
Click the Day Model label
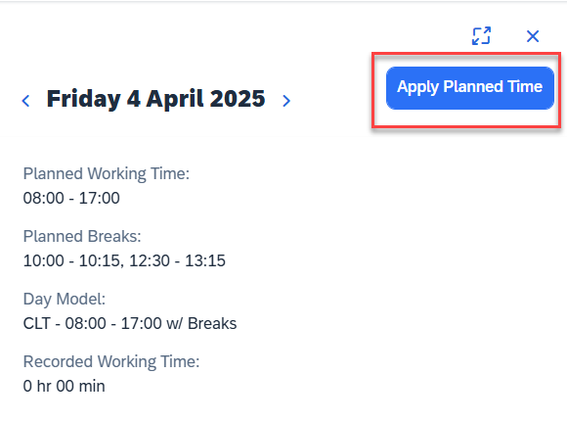point(65,300)
